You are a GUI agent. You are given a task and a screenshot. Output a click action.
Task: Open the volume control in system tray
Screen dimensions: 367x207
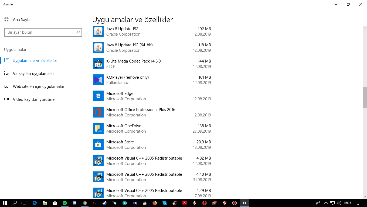[339, 203]
